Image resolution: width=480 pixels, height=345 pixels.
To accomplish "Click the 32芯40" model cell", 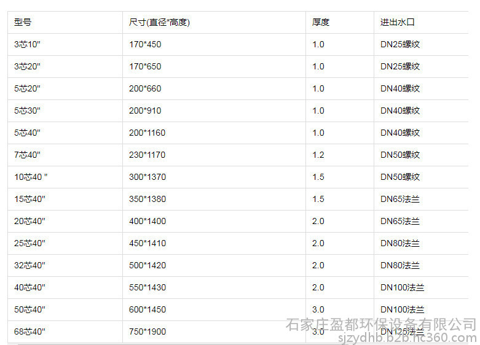I will point(30,265).
